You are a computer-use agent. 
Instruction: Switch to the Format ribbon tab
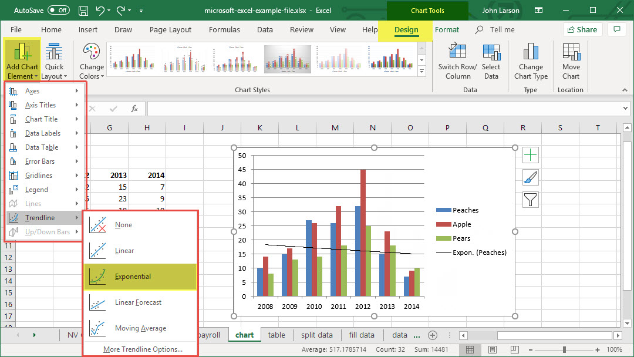(x=447, y=30)
